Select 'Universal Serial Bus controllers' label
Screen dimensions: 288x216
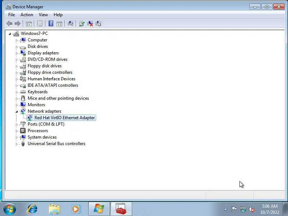(x=57, y=144)
